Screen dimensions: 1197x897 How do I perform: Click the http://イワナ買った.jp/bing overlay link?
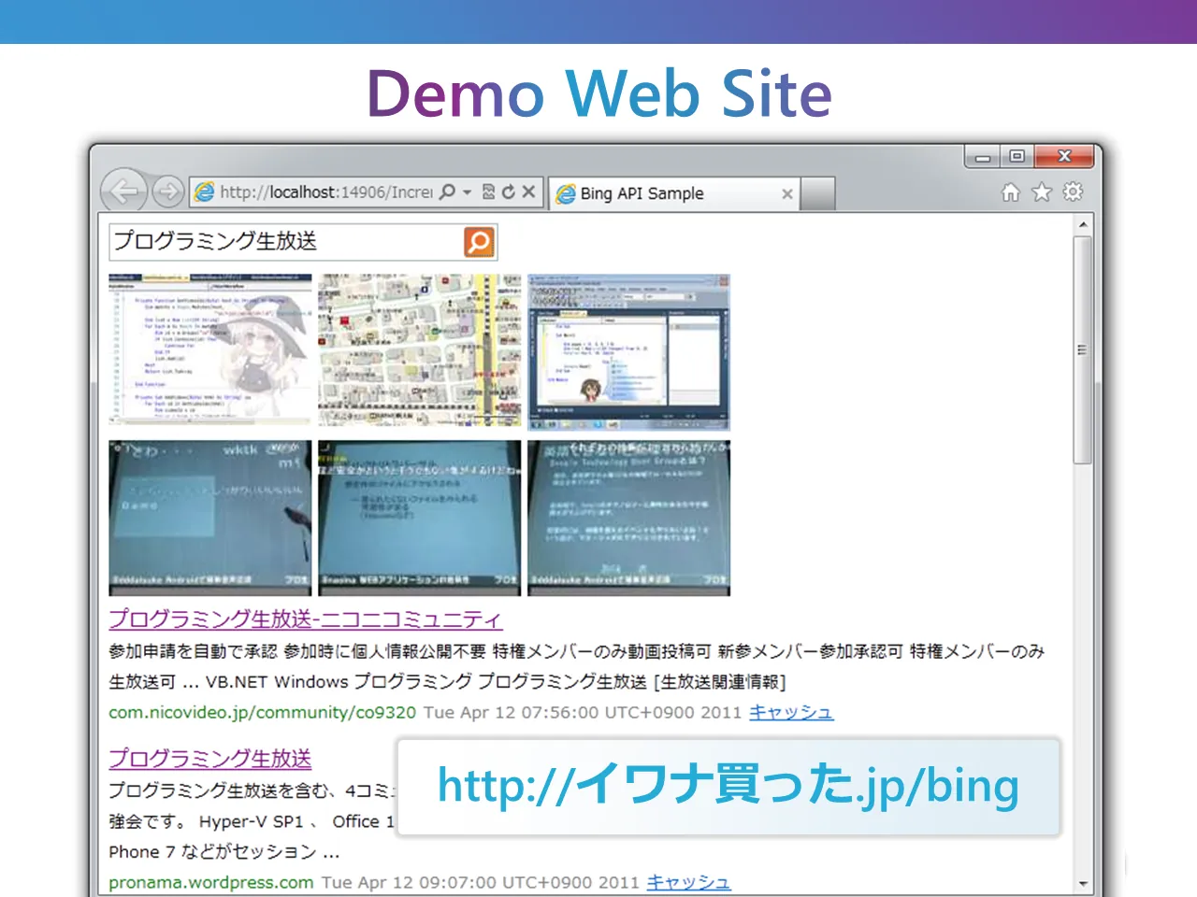tap(728, 786)
